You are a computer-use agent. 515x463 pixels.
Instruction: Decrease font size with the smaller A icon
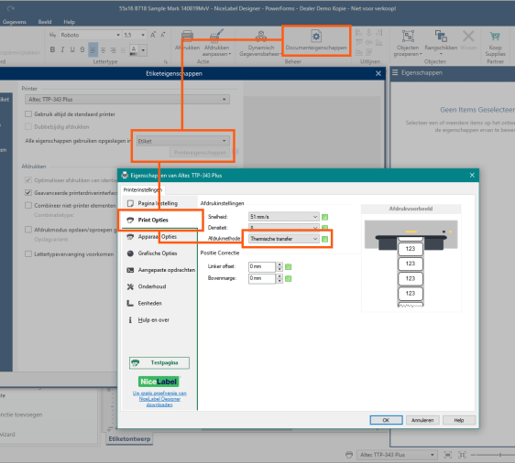click(163, 35)
